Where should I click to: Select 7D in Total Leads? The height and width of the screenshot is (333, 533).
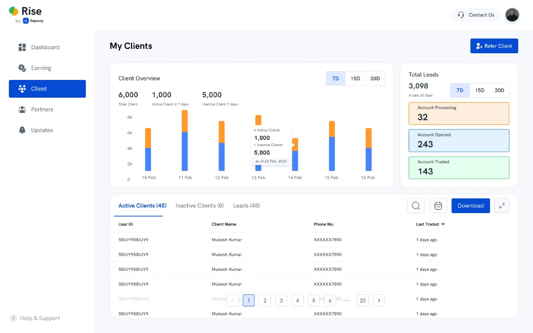[460, 90]
